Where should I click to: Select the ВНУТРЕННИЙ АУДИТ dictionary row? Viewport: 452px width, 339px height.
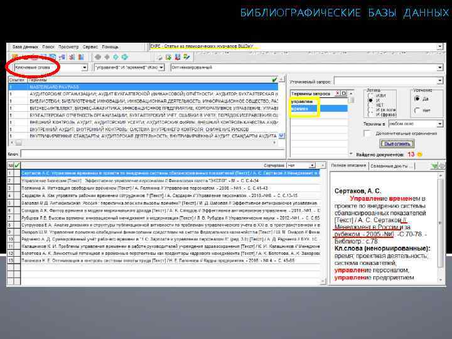(143, 129)
